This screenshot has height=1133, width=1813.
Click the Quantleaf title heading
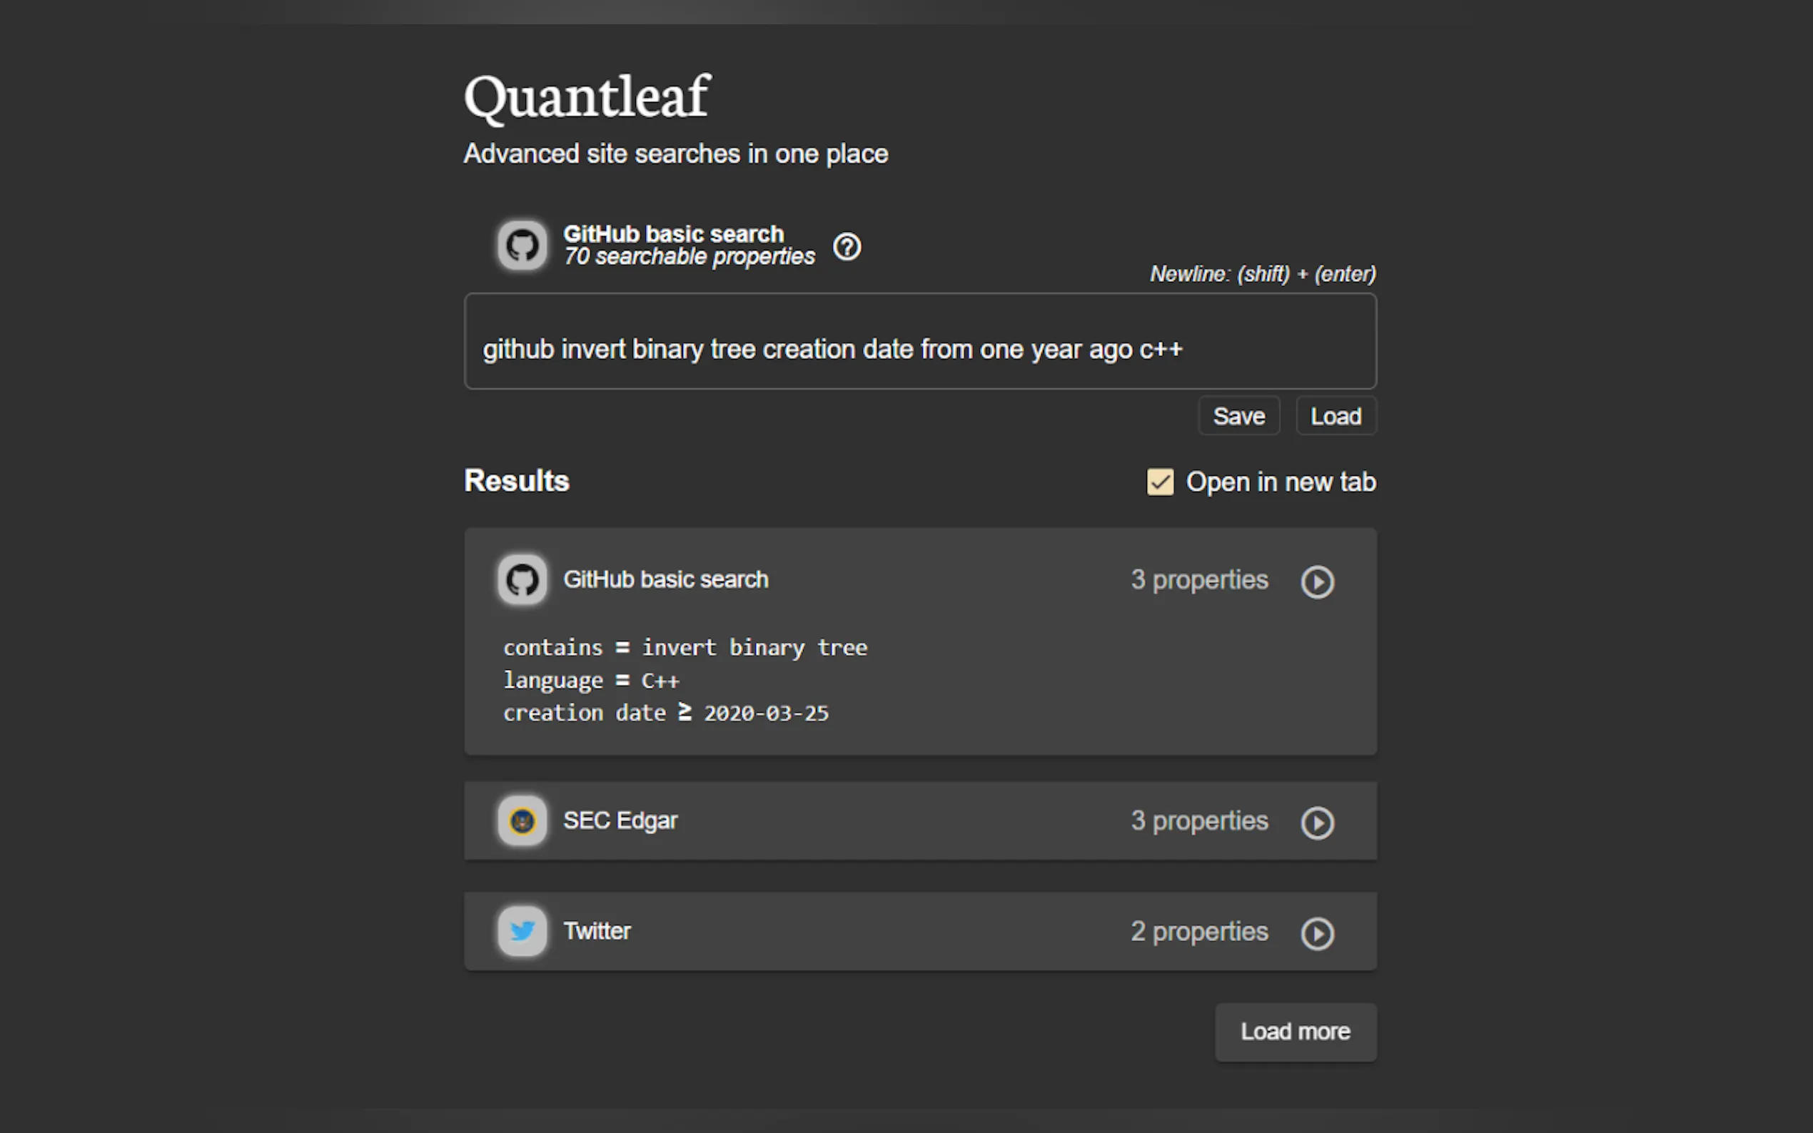(x=587, y=98)
